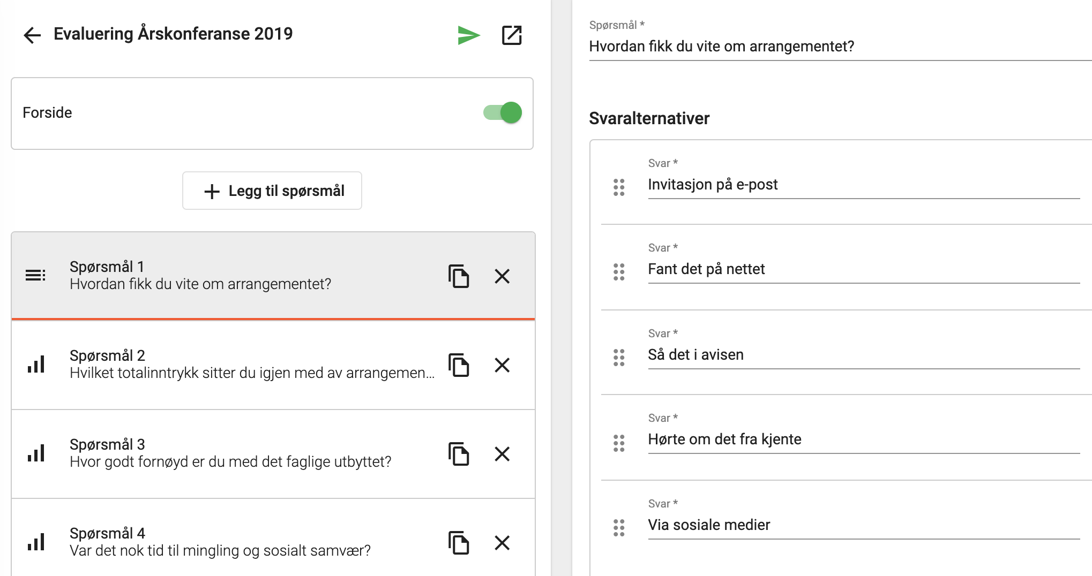The image size is (1092, 576).
Task: Go back using the left arrow
Action: (32, 35)
